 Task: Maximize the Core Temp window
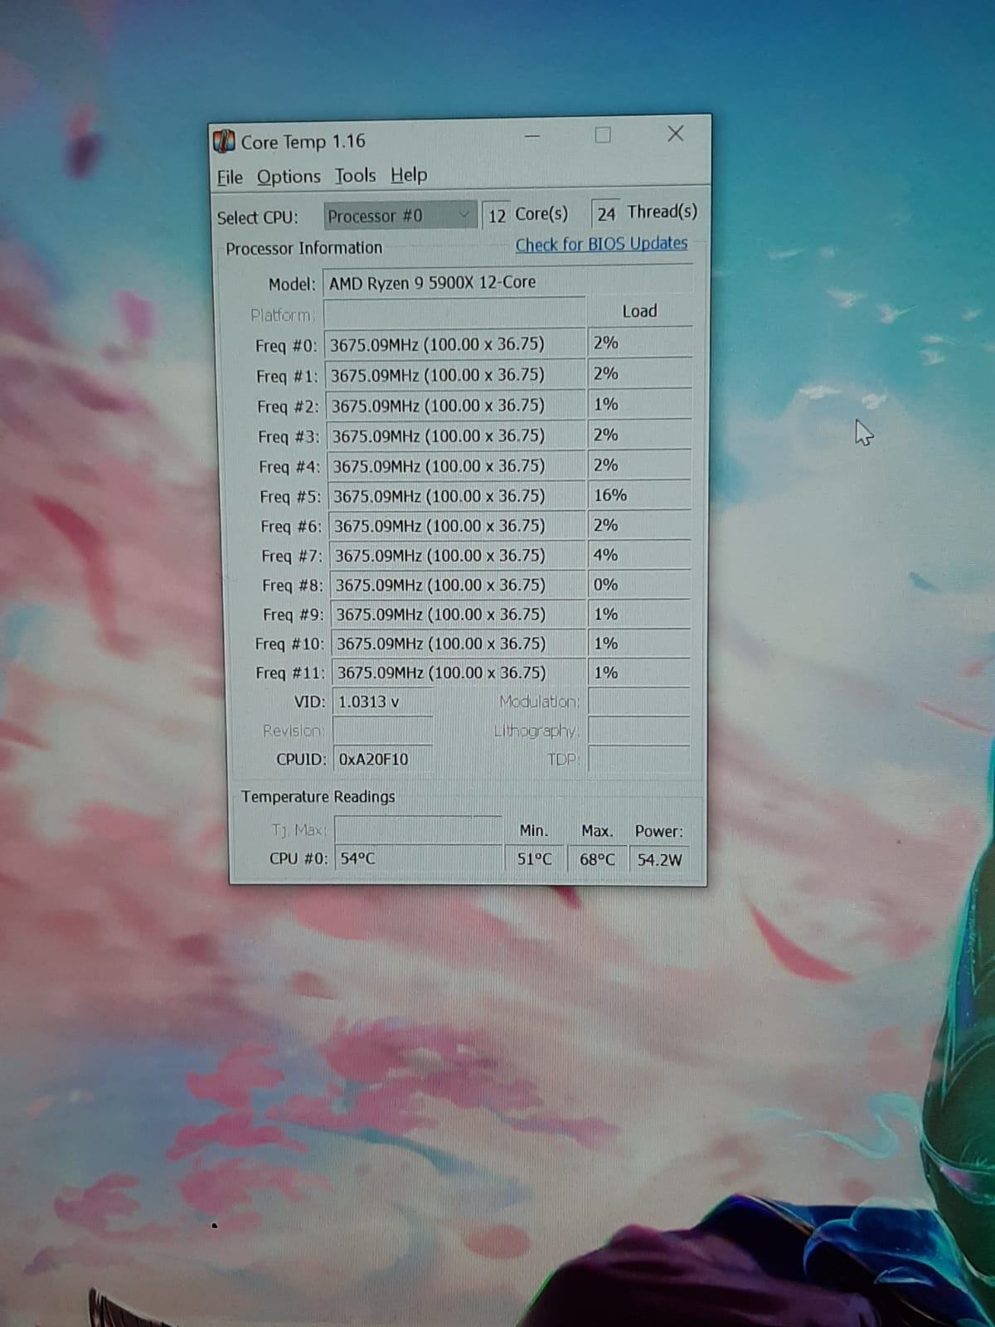(603, 134)
